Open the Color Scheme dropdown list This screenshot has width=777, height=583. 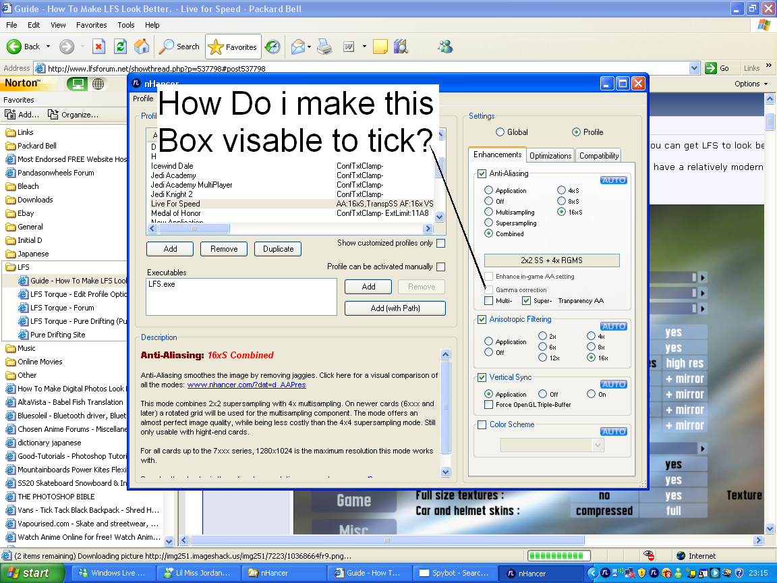click(598, 445)
